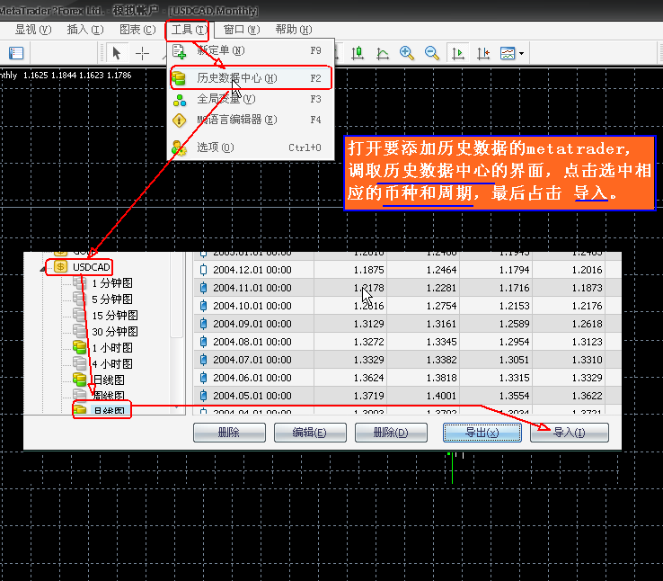Image resolution: width=663 pixels, height=581 pixels.
Task: Open the 图表(C) menu
Action: (137, 30)
